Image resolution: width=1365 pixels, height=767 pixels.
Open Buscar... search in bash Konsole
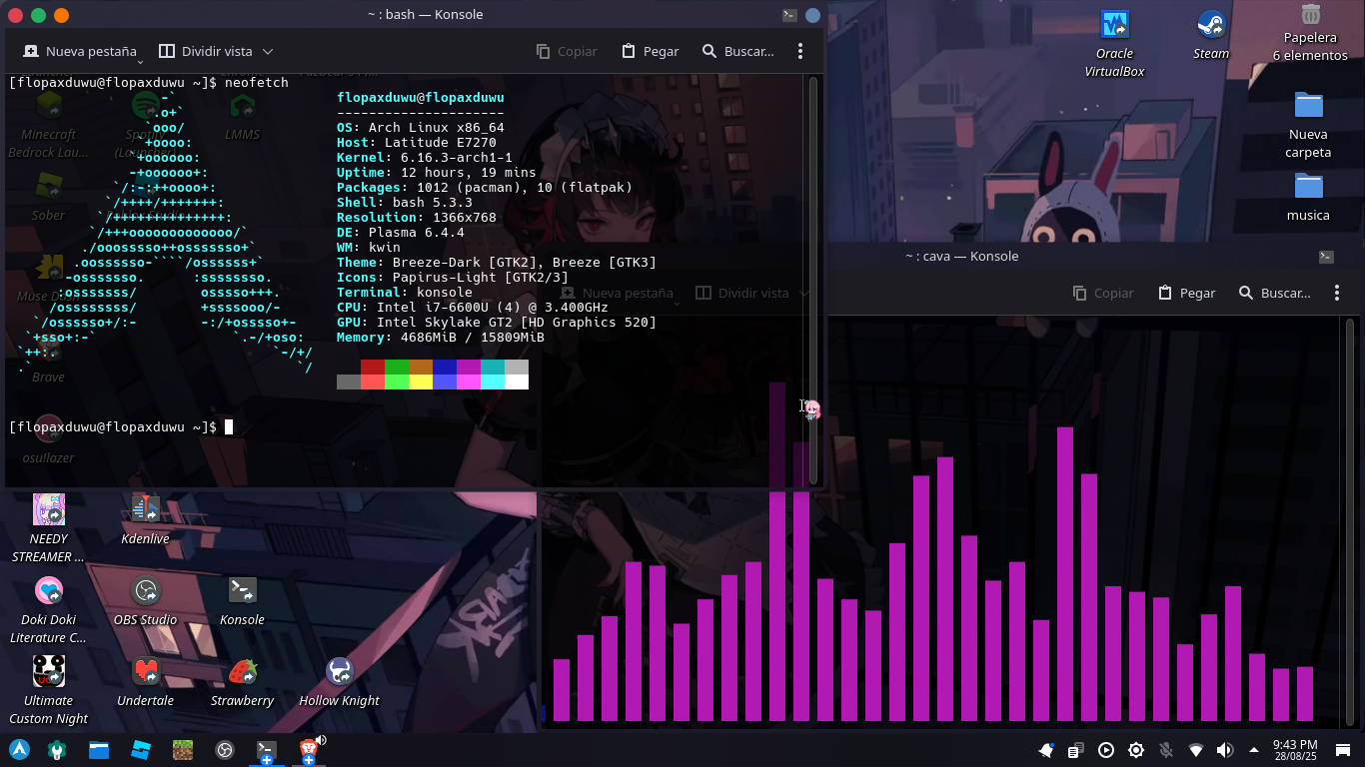coord(738,51)
